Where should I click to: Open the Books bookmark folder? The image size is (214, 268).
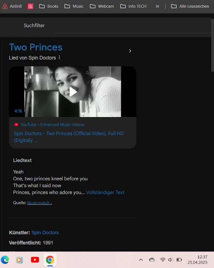49,6
